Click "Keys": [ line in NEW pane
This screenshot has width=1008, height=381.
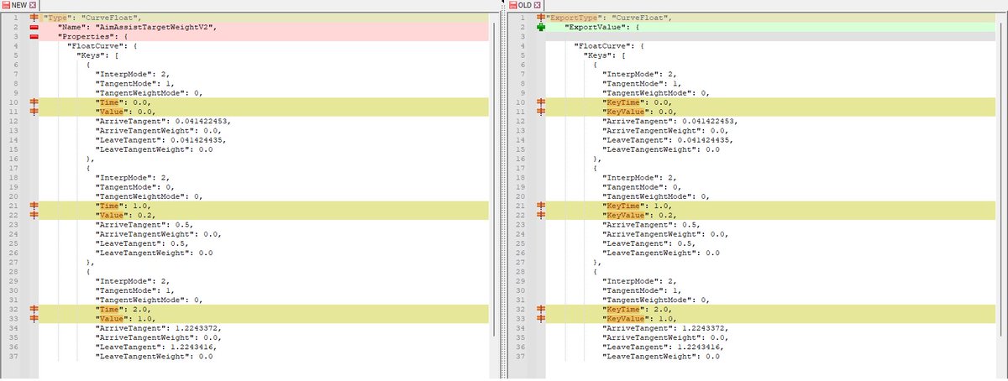click(x=98, y=55)
